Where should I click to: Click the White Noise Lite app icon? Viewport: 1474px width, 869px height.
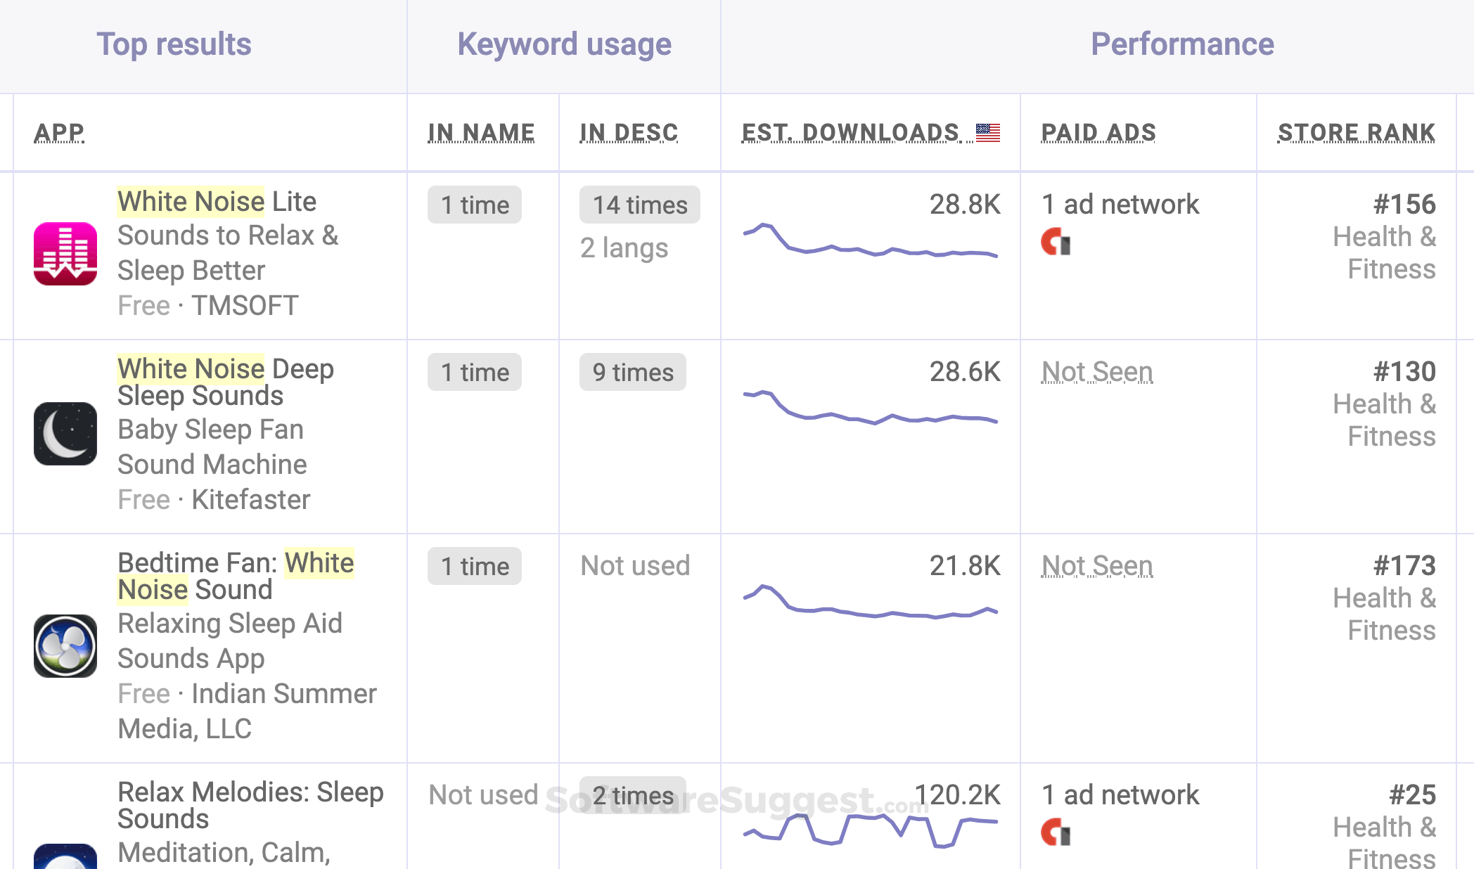tap(65, 255)
